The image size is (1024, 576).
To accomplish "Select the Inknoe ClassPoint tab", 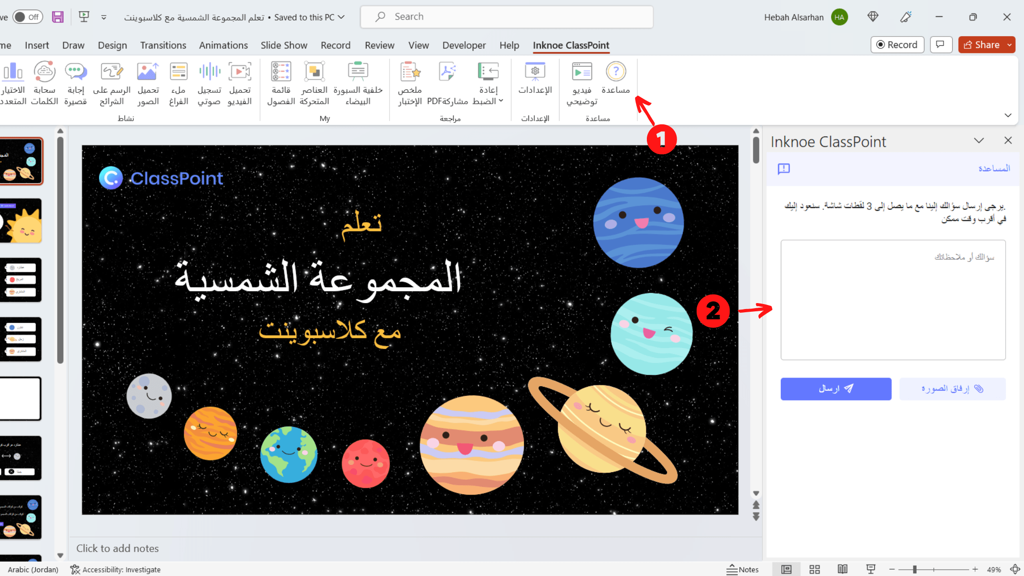I will [x=571, y=45].
